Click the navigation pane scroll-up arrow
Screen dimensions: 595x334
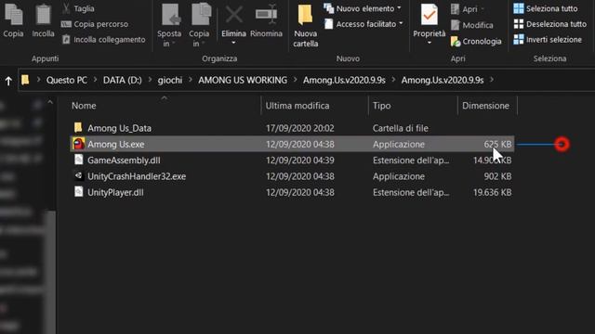[x=50, y=102]
